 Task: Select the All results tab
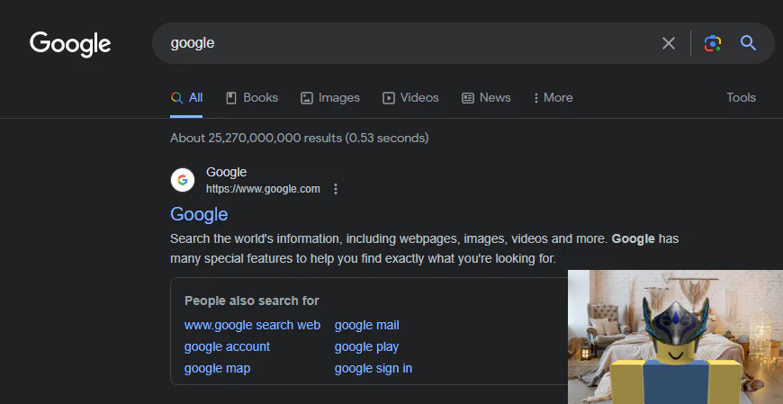point(187,97)
